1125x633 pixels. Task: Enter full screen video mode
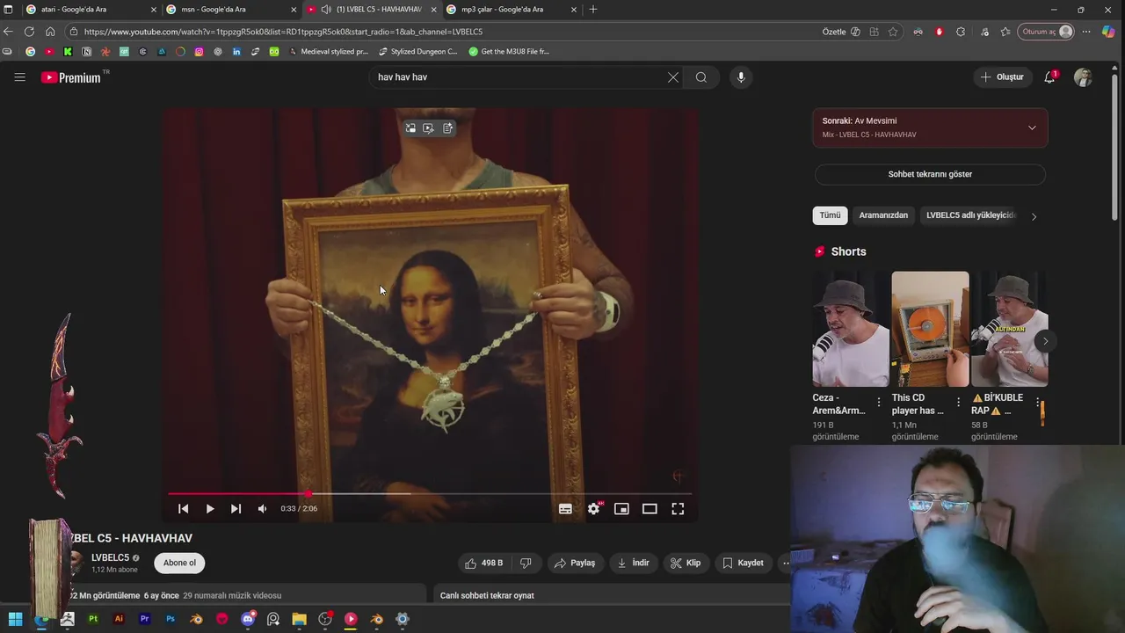click(x=678, y=509)
